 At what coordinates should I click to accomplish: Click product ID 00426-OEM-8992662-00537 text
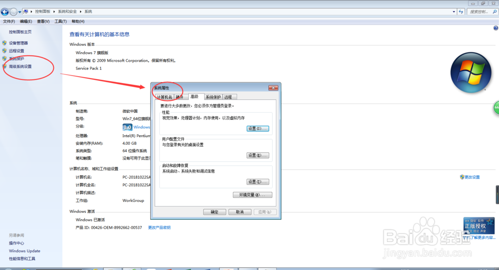(116, 228)
